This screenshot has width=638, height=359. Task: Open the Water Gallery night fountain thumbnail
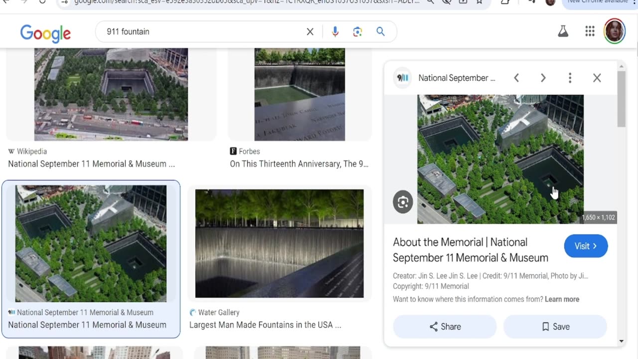coord(280,243)
